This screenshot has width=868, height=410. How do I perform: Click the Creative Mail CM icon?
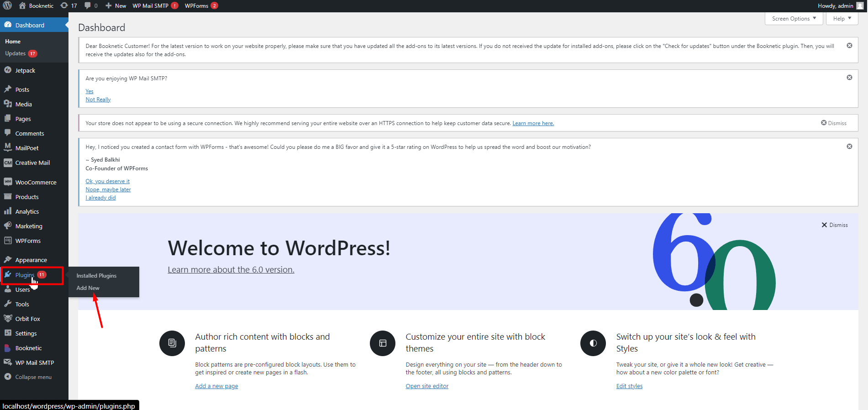click(8, 163)
